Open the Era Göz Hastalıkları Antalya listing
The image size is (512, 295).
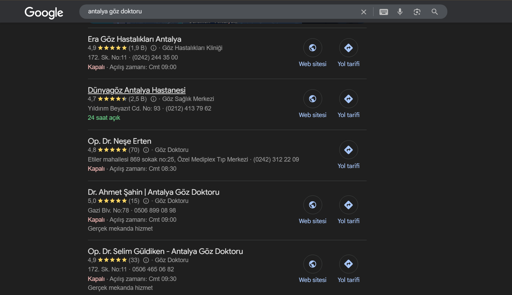tap(134, 39)
